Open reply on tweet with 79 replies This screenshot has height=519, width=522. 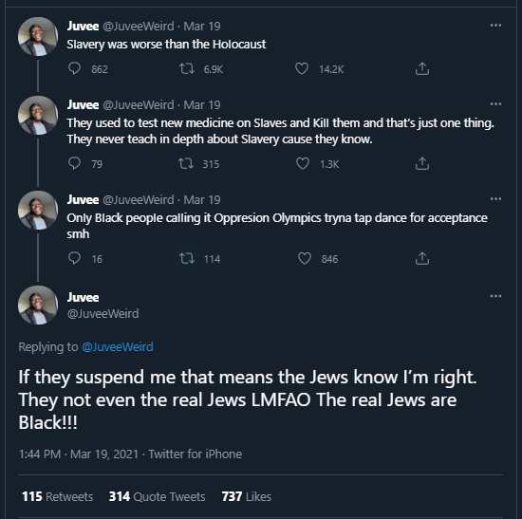tap(74, 163)
